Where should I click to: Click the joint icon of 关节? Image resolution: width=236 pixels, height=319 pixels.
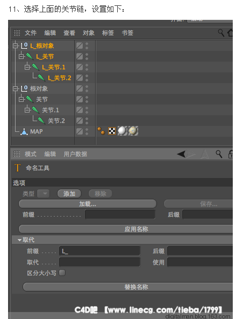(30, 99)
